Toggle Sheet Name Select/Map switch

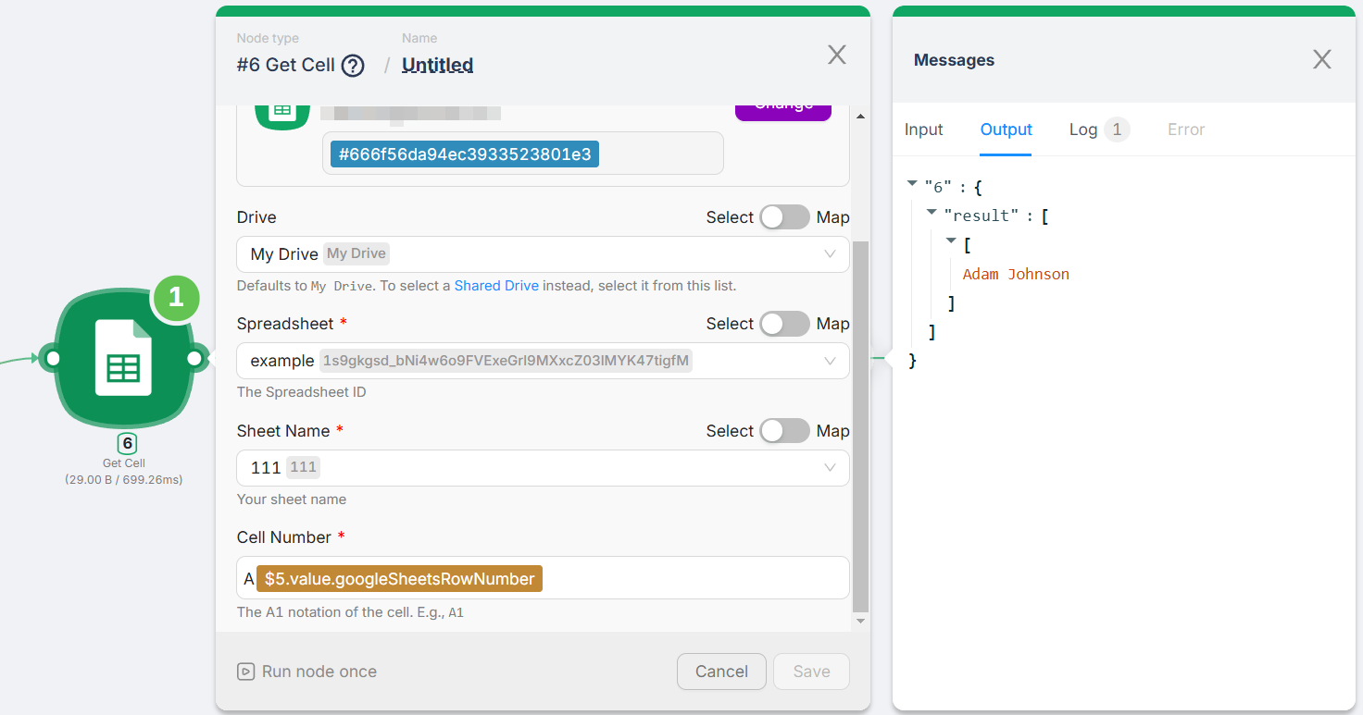[784, 431]
